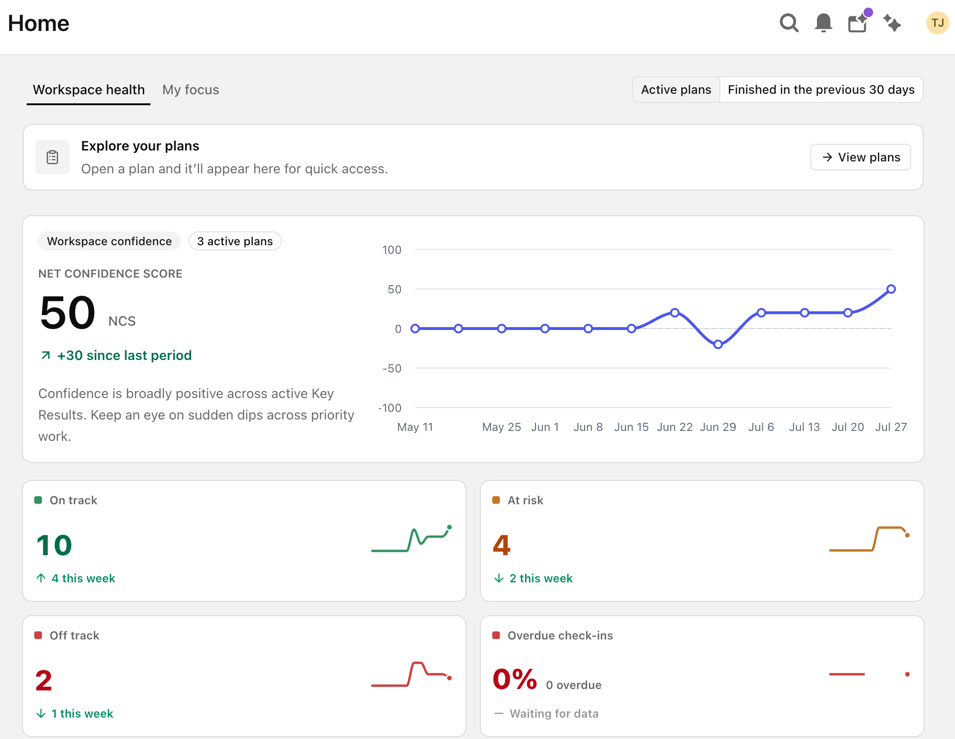The height and width of the screenshot is (739, 955).
Task: Click the down arrow beside '1 this week'
Action: (41, 713)
